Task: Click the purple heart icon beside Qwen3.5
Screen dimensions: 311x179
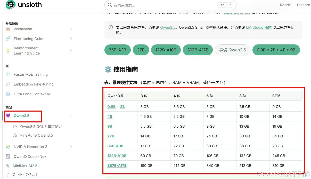Action: pos(8,116)
